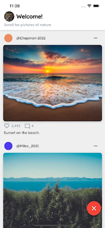The width and height of the screenshot is (105, 228).
Task: Open @Miles_2021 blue avatar
Action: pyautogui.click(x=8, y=146)
